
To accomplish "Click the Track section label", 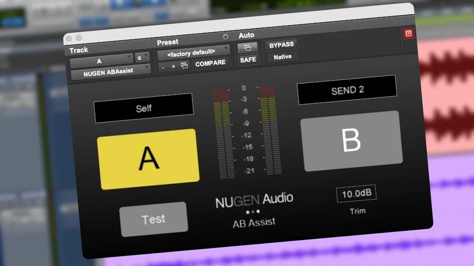I will (x=79, y=50).
